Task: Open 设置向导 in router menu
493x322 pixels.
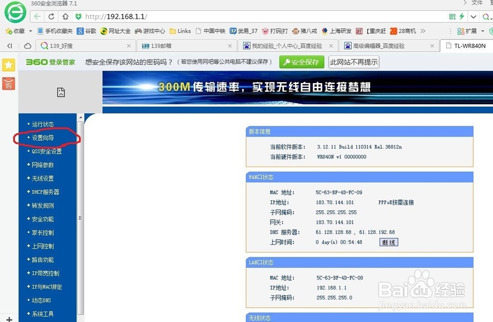Action: point(42,138)
